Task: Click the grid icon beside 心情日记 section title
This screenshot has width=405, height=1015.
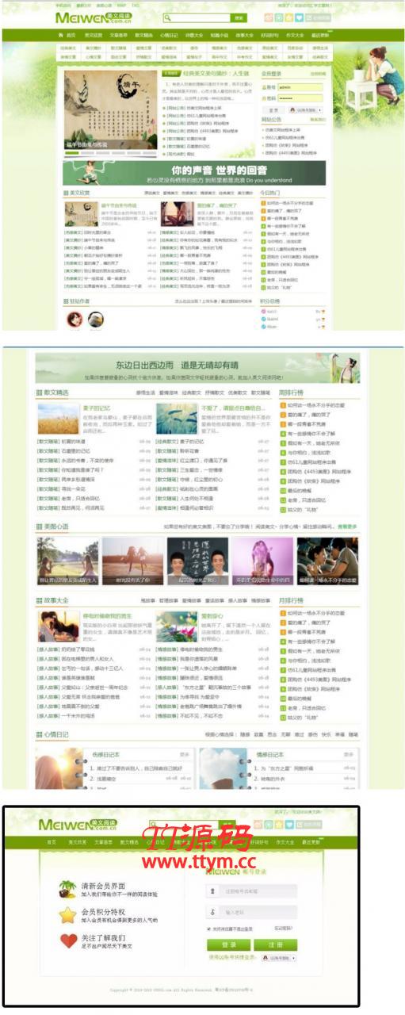Action: 39,734
